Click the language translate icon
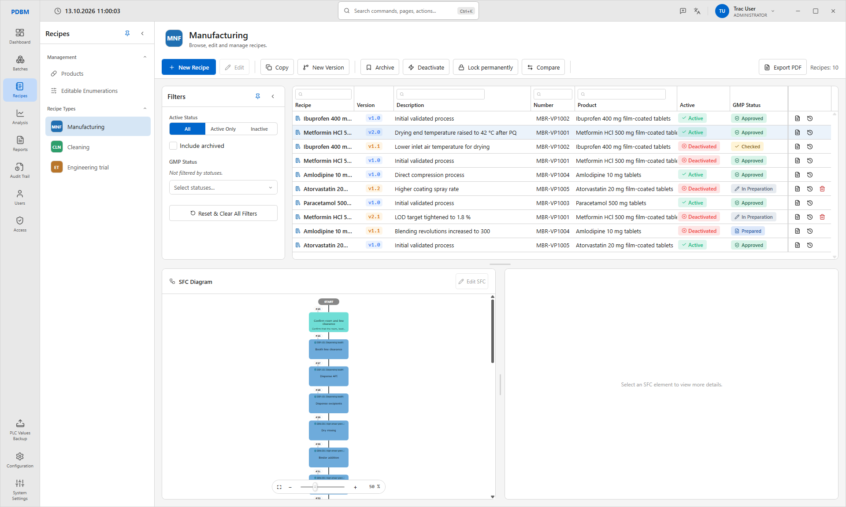 [x=697, y=11]
